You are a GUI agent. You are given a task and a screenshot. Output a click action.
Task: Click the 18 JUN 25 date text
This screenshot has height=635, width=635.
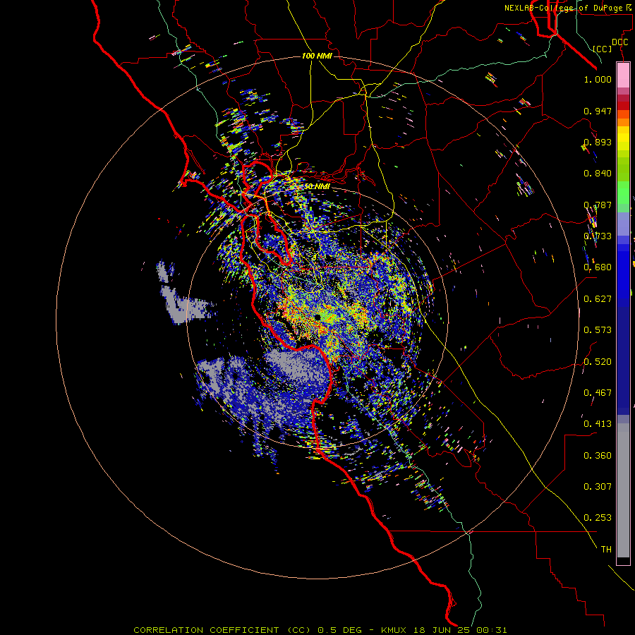pos(442,630)
